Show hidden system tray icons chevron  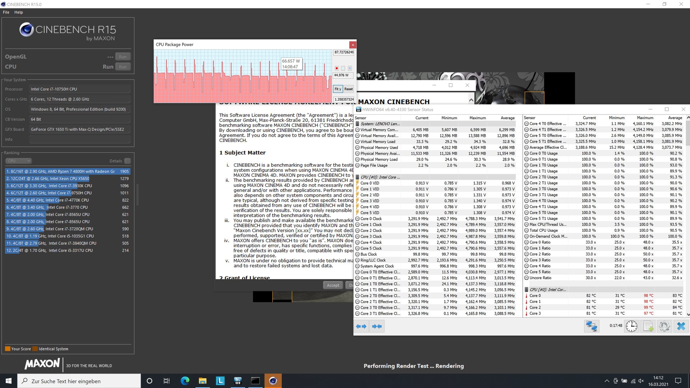607,381
